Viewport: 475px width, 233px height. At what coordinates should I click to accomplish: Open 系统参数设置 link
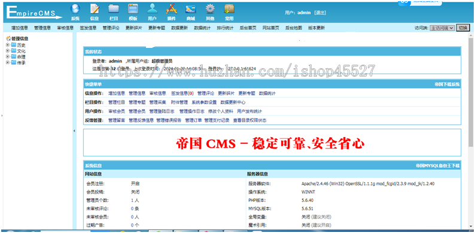click(204, 102)
